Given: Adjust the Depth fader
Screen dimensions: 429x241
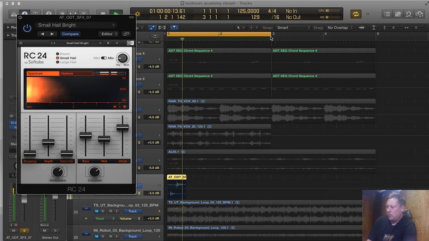Looking at the screenshot, I should 48,142.
